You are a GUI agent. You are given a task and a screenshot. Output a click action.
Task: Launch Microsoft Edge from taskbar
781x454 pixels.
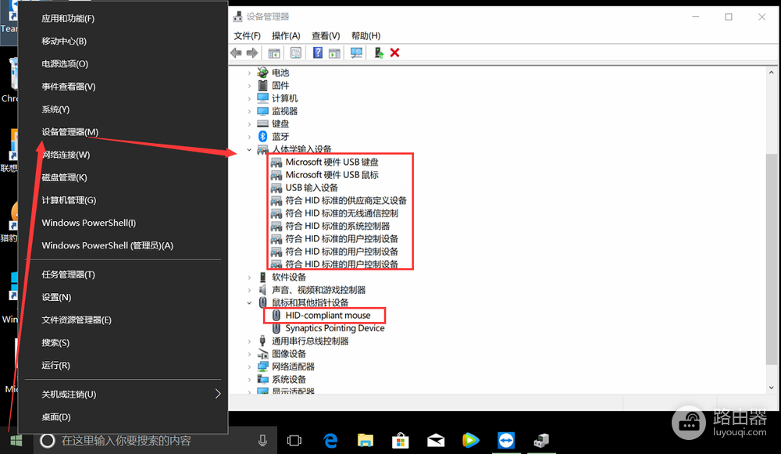(330, 441)
